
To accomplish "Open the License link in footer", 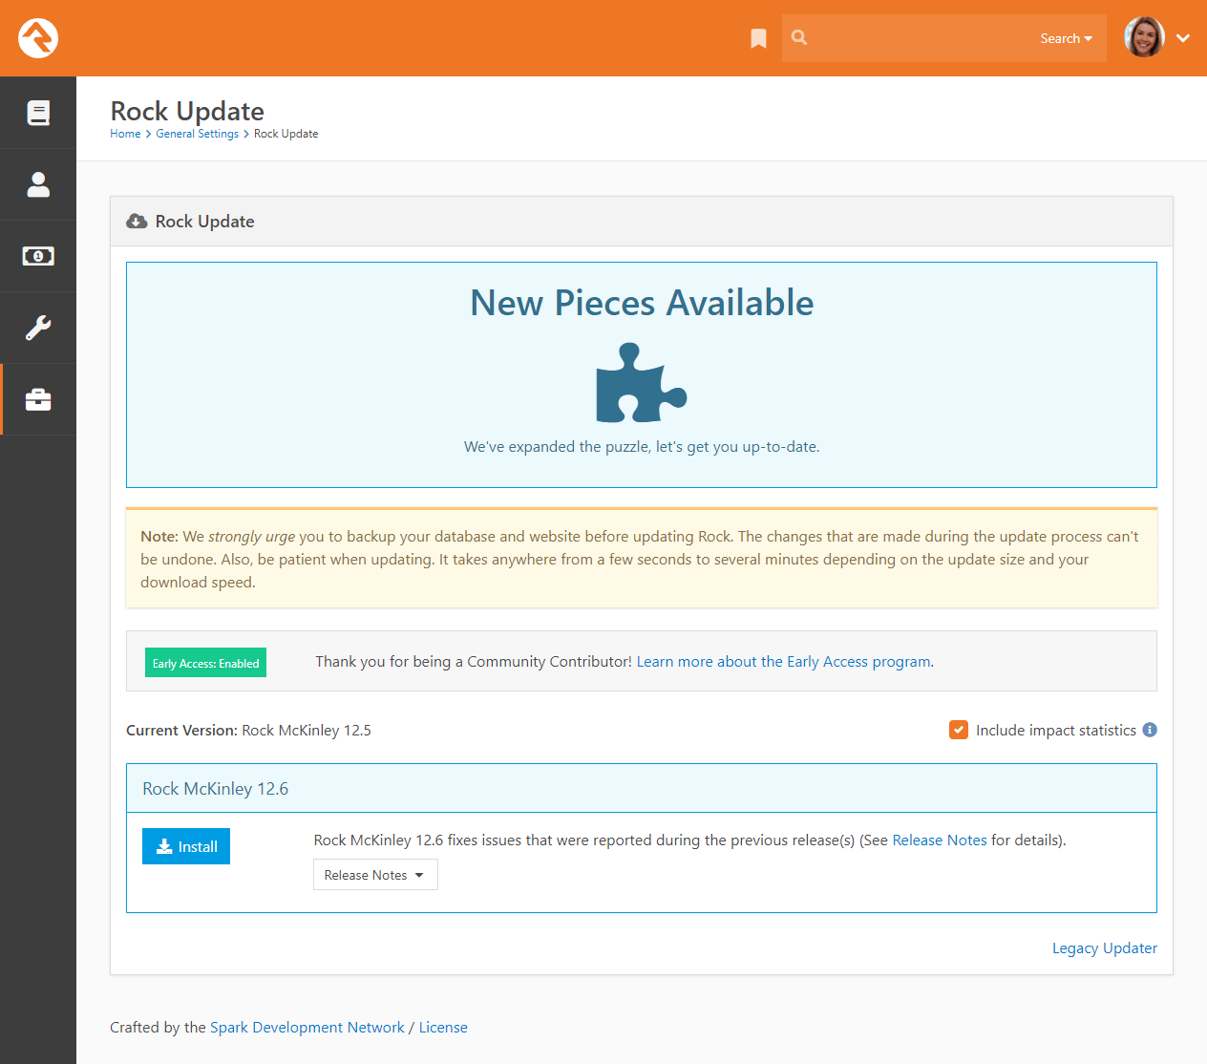I will (443, 1028).
